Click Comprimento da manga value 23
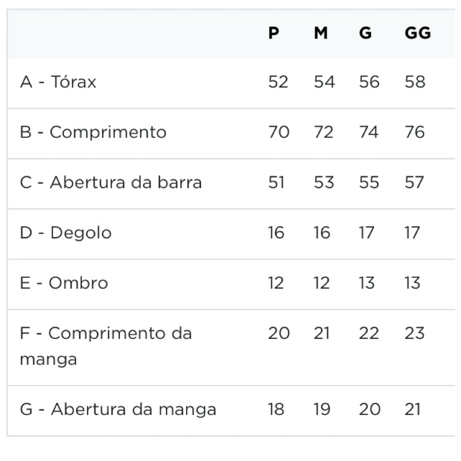 click(x=415, y=333)
